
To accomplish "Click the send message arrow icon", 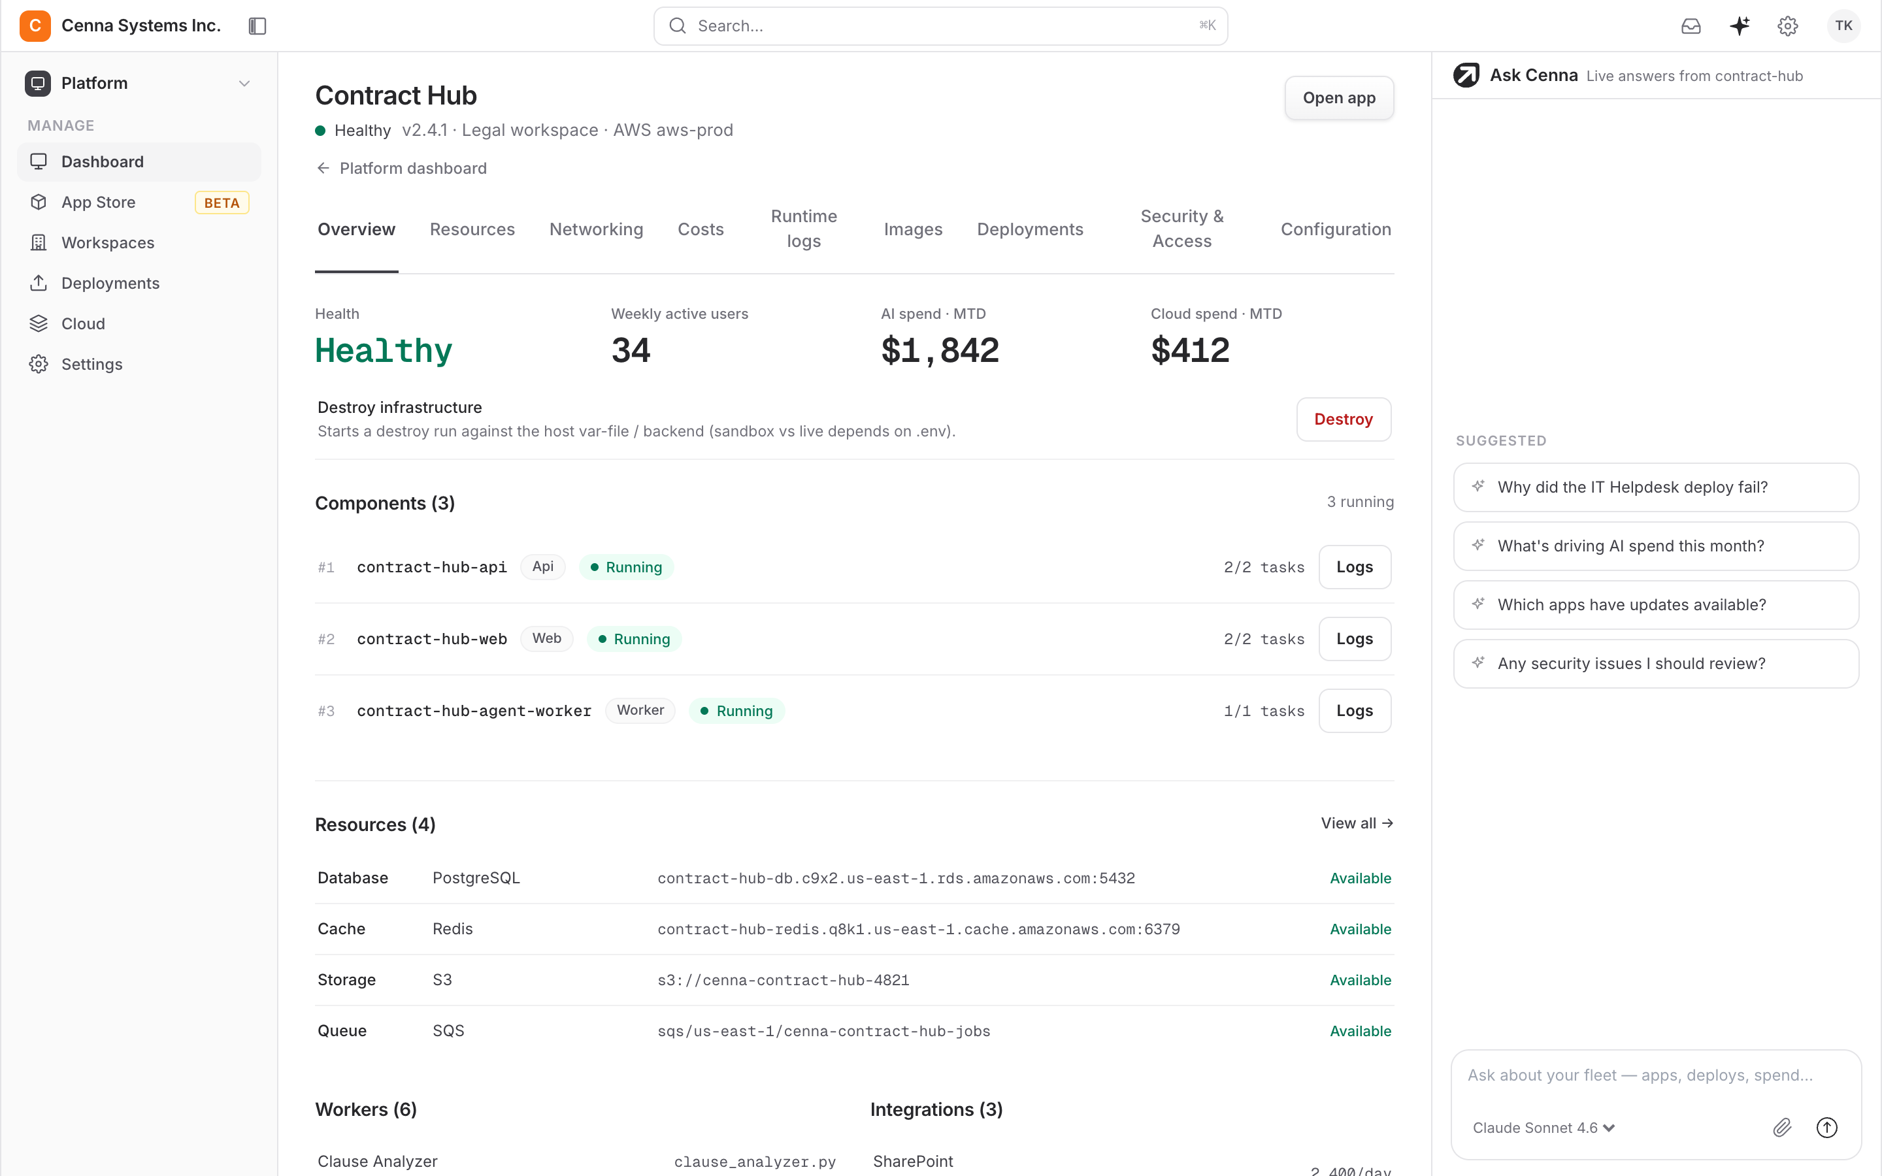I will point(1827,1128).
